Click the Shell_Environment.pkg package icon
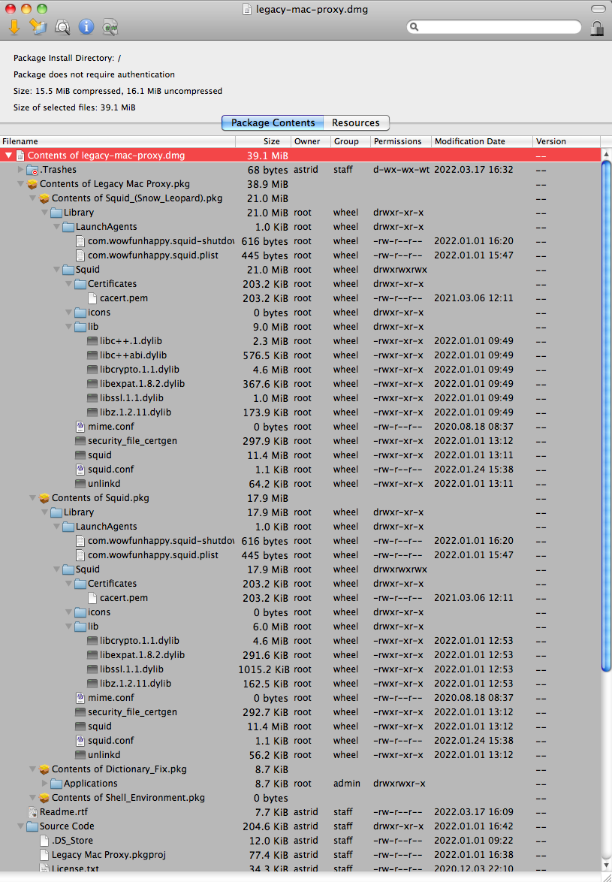 tap(44, 798)
